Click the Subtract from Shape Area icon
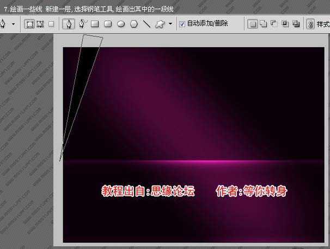Image resolution: width=330 pixels, height=249 pixels. point(274,23)
